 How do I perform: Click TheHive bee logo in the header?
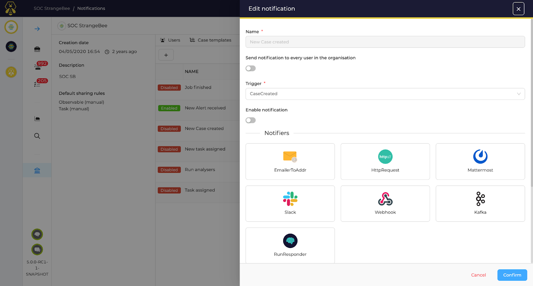pyautogui.click(x=11, y=8)
